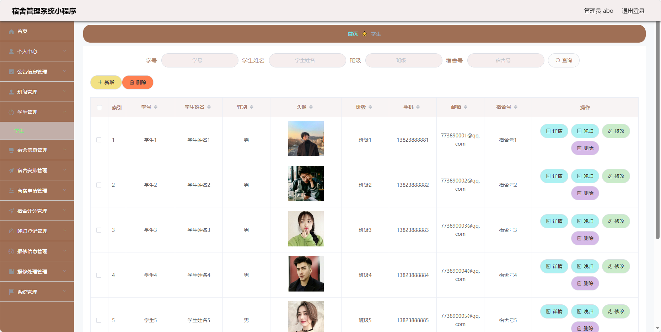Focus the 学生姓名 search input field
The width and height of the screenshot is (661, 332).
(x=307, y=61)
